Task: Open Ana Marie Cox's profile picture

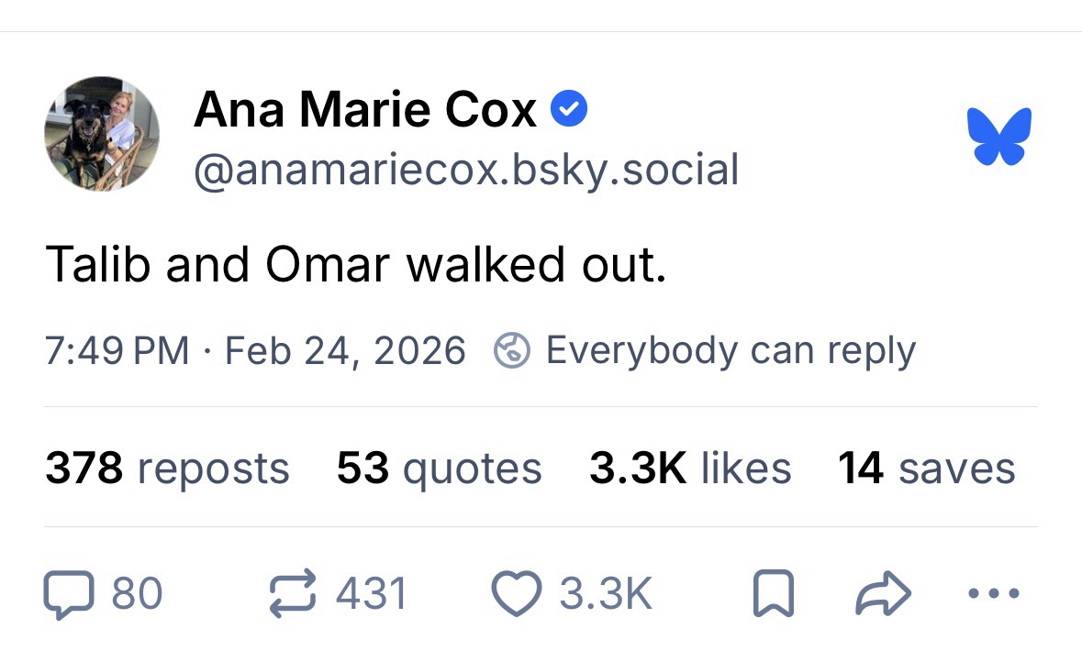Action: pos(102,135)
